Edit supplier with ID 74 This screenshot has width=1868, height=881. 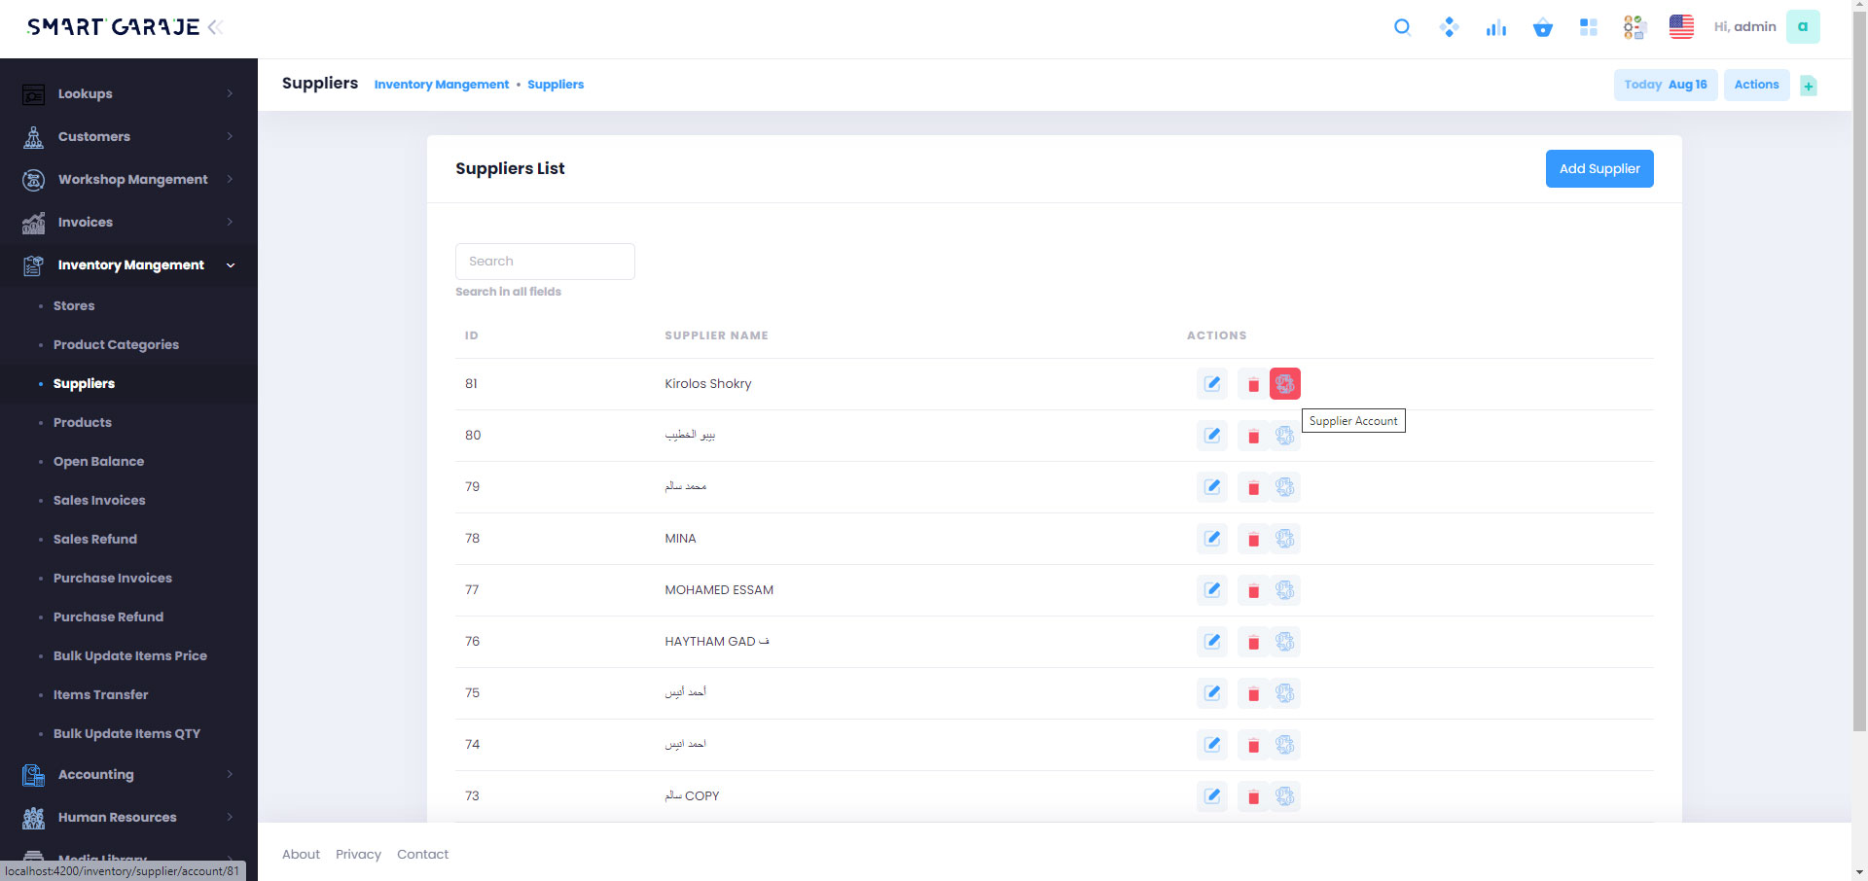(x=1212, y=745)
